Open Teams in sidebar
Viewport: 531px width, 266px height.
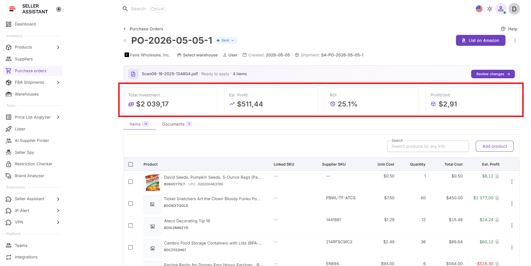(33, 246)
